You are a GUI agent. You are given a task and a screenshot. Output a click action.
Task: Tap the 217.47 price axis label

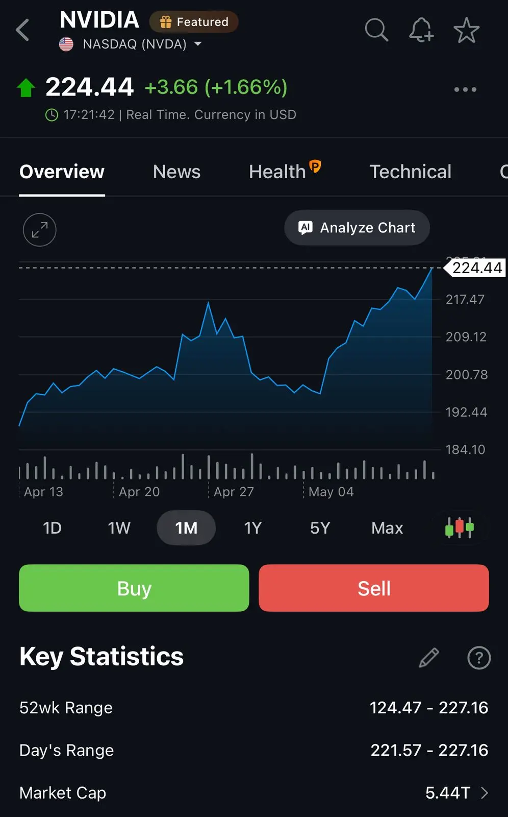(x=465, y=299)
